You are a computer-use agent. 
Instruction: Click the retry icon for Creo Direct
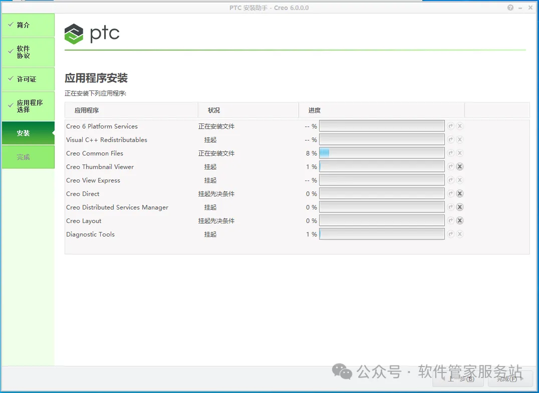click(451, 193)
